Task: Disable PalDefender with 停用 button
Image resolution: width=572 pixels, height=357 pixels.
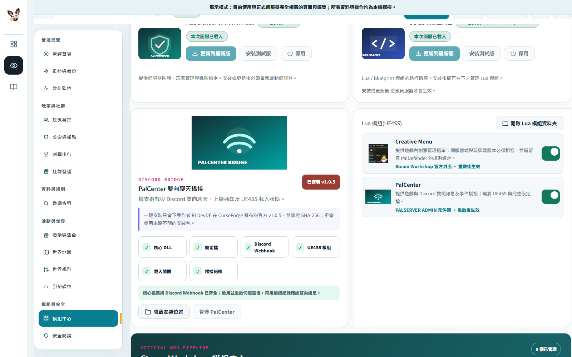Action: [x=296, y=54]
